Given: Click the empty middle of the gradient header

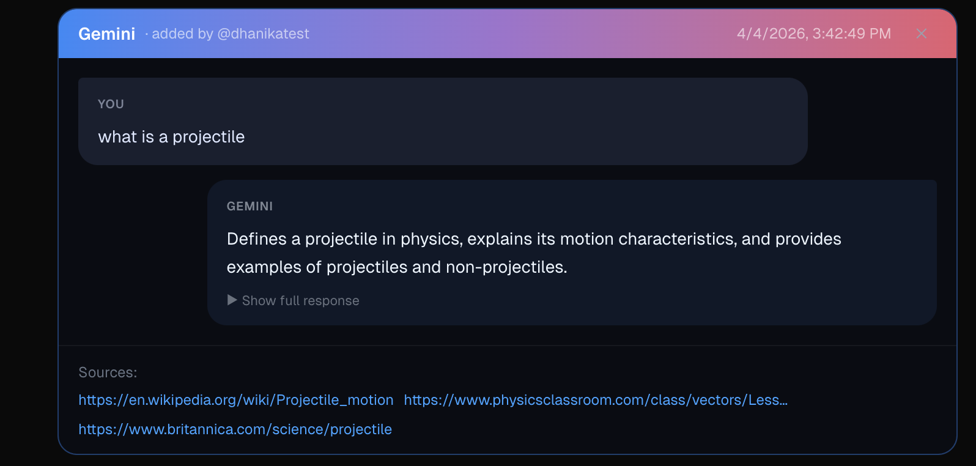Looking at the screenshot, I should click(x=520, y=34).
